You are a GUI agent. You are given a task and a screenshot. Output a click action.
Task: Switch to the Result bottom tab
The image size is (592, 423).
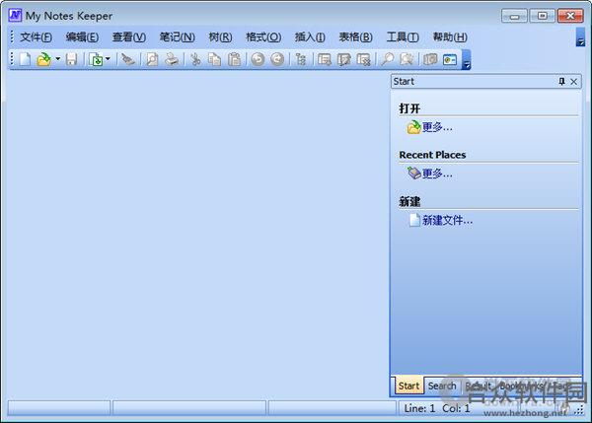pyautogui.click(x=478, y=386)
